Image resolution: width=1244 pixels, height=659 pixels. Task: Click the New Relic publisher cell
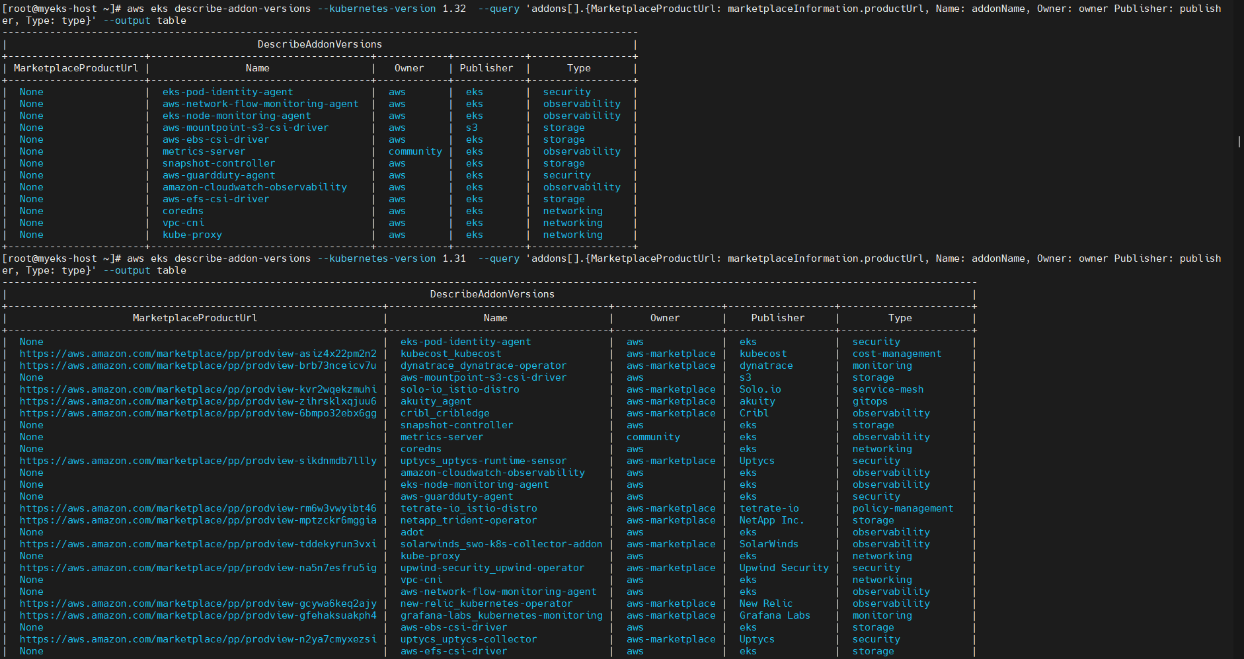(766, 603)
